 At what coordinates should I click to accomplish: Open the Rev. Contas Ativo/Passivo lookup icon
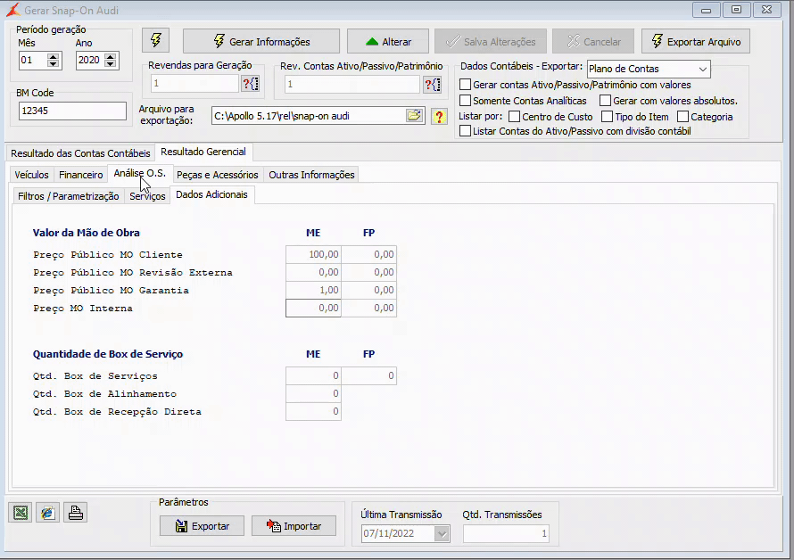point(432,84)
